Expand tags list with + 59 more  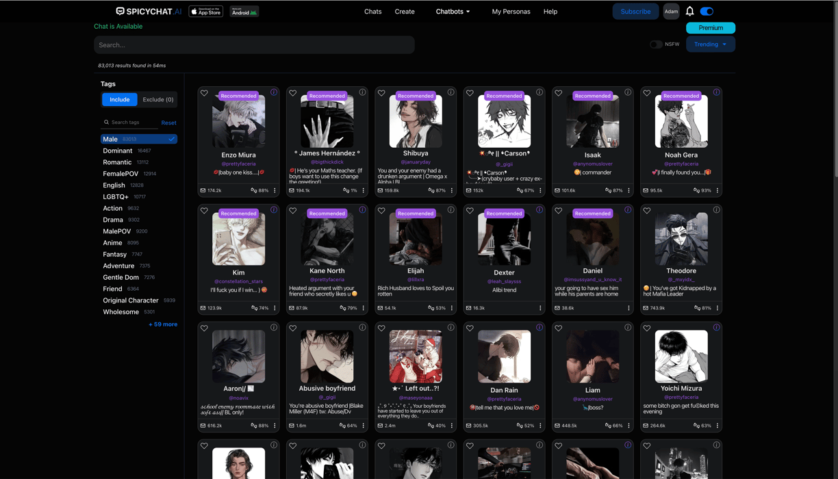pyautogui.click(x=163, y=324)
